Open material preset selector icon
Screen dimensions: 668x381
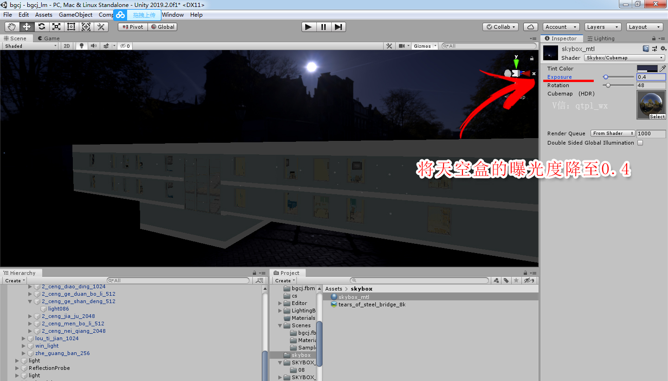[x=655, y=49]
